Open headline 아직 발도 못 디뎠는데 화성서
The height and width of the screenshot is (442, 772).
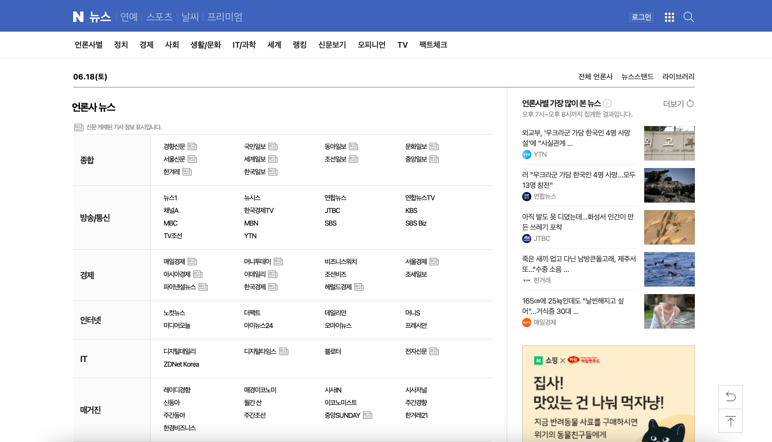point(578,222)
